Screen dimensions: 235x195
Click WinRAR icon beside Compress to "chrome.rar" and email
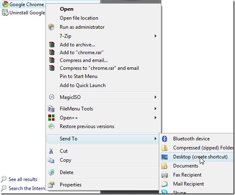pyautogui.click(x=52, y=68)
